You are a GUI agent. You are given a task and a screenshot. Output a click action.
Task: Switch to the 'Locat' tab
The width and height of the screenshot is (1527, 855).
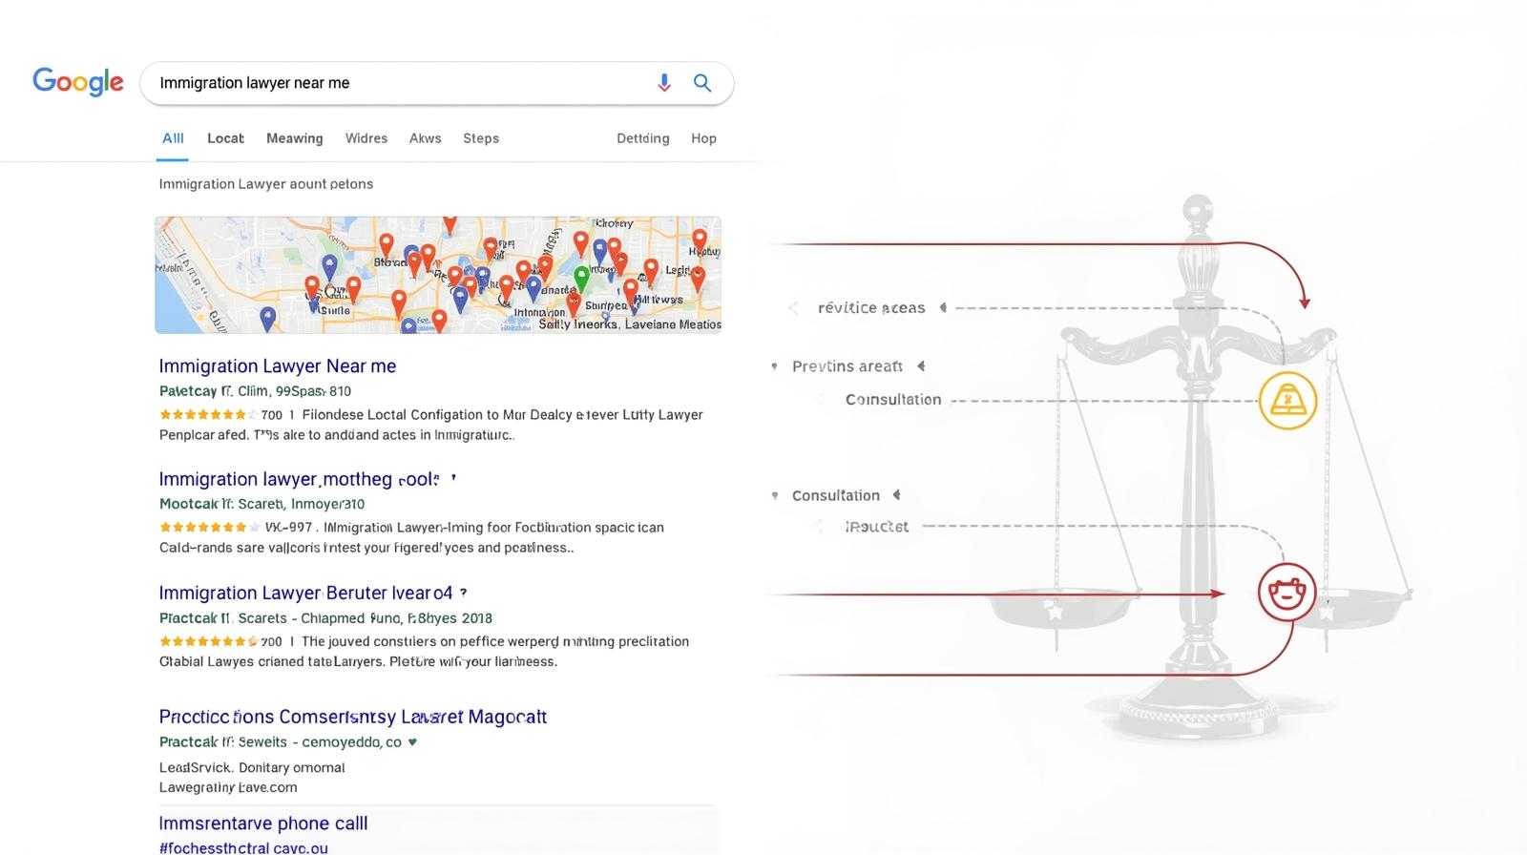[x=225, y=138]
